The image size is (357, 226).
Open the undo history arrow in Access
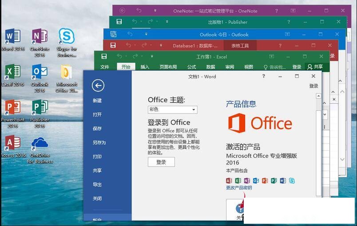pyautogui.click(x=135, y=45)
